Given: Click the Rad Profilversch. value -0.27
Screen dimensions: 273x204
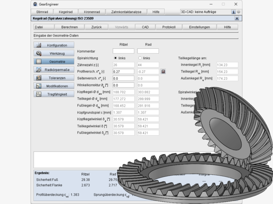Looking at the screenshot, I should click(148, 72).
